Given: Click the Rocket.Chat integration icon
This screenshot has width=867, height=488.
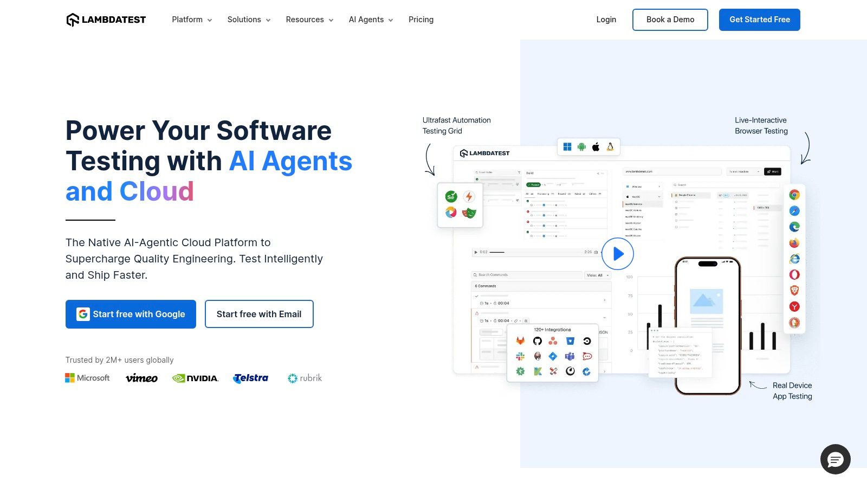Looking at the screenshot, I should click(587, 356).
